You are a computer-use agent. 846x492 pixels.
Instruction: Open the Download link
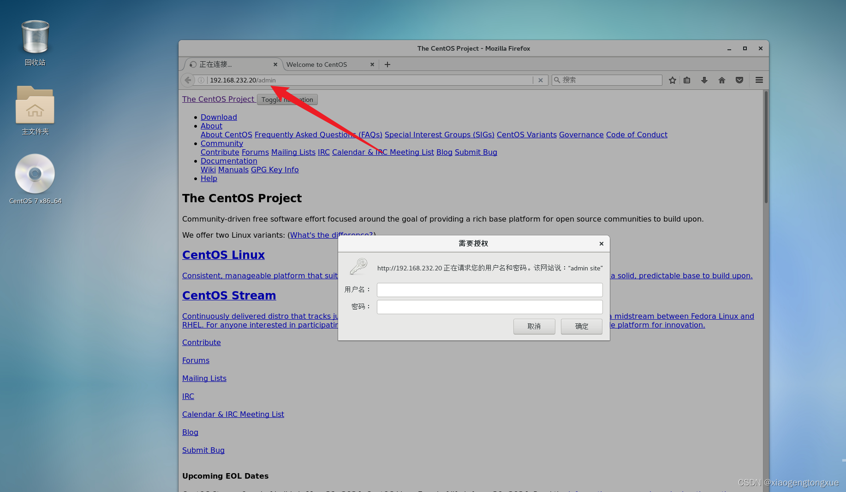219,117
